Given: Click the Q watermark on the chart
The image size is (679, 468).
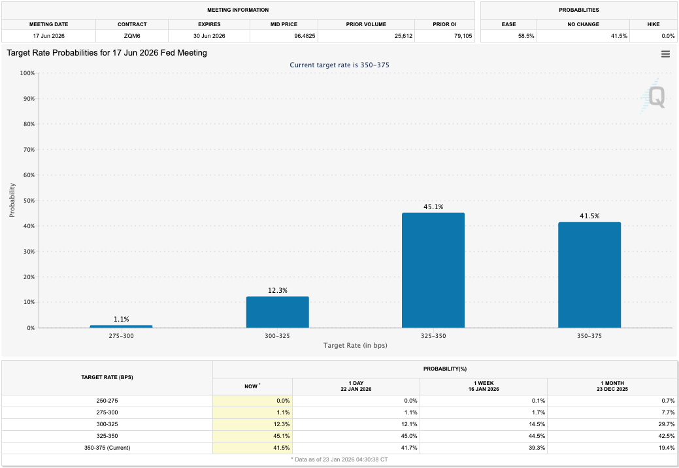Looking at the screenshot, I should 657,97.
